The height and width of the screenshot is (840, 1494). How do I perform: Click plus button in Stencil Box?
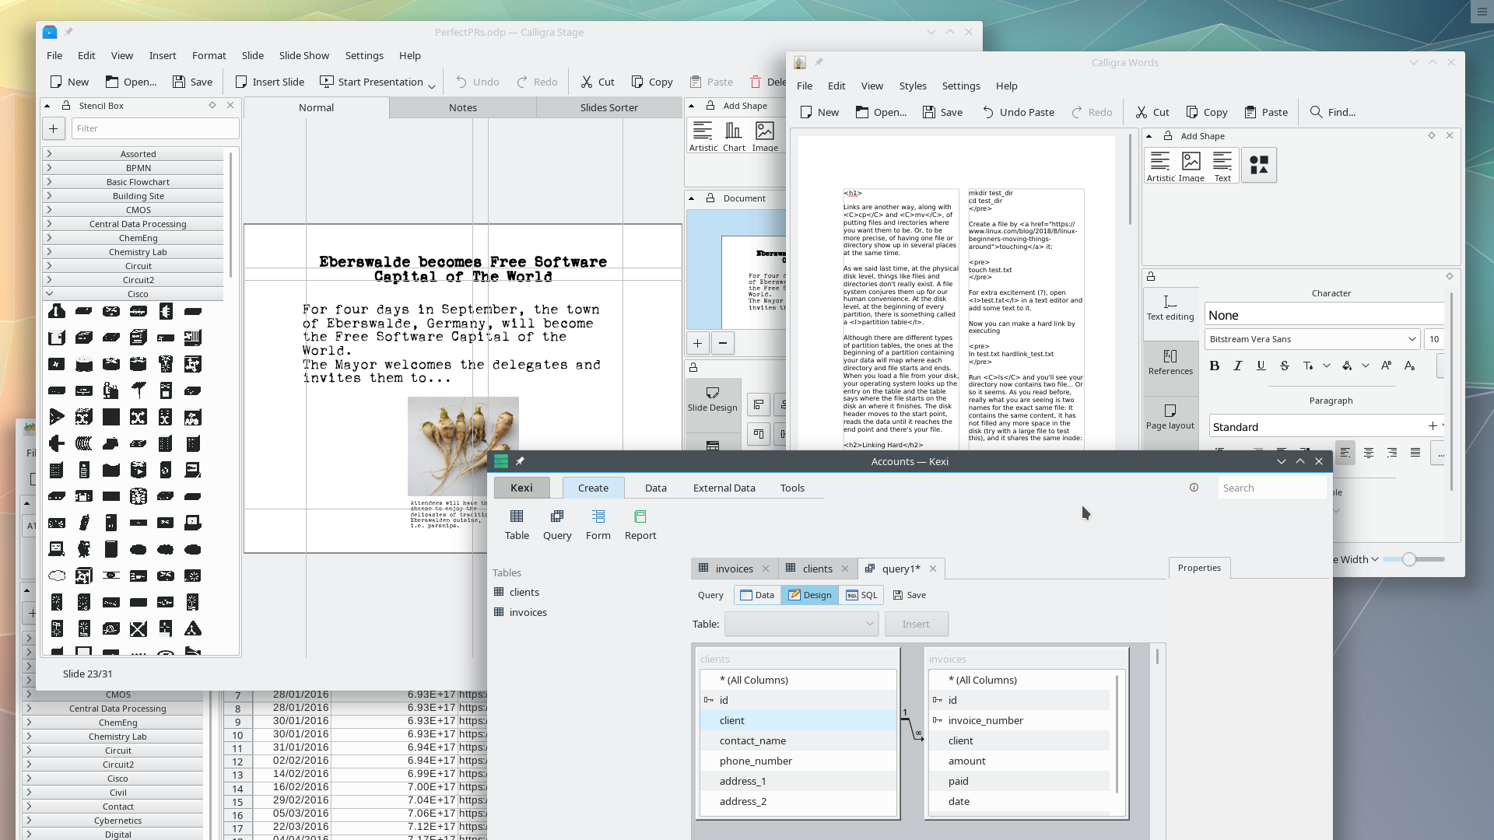click(x=53, y=128)
